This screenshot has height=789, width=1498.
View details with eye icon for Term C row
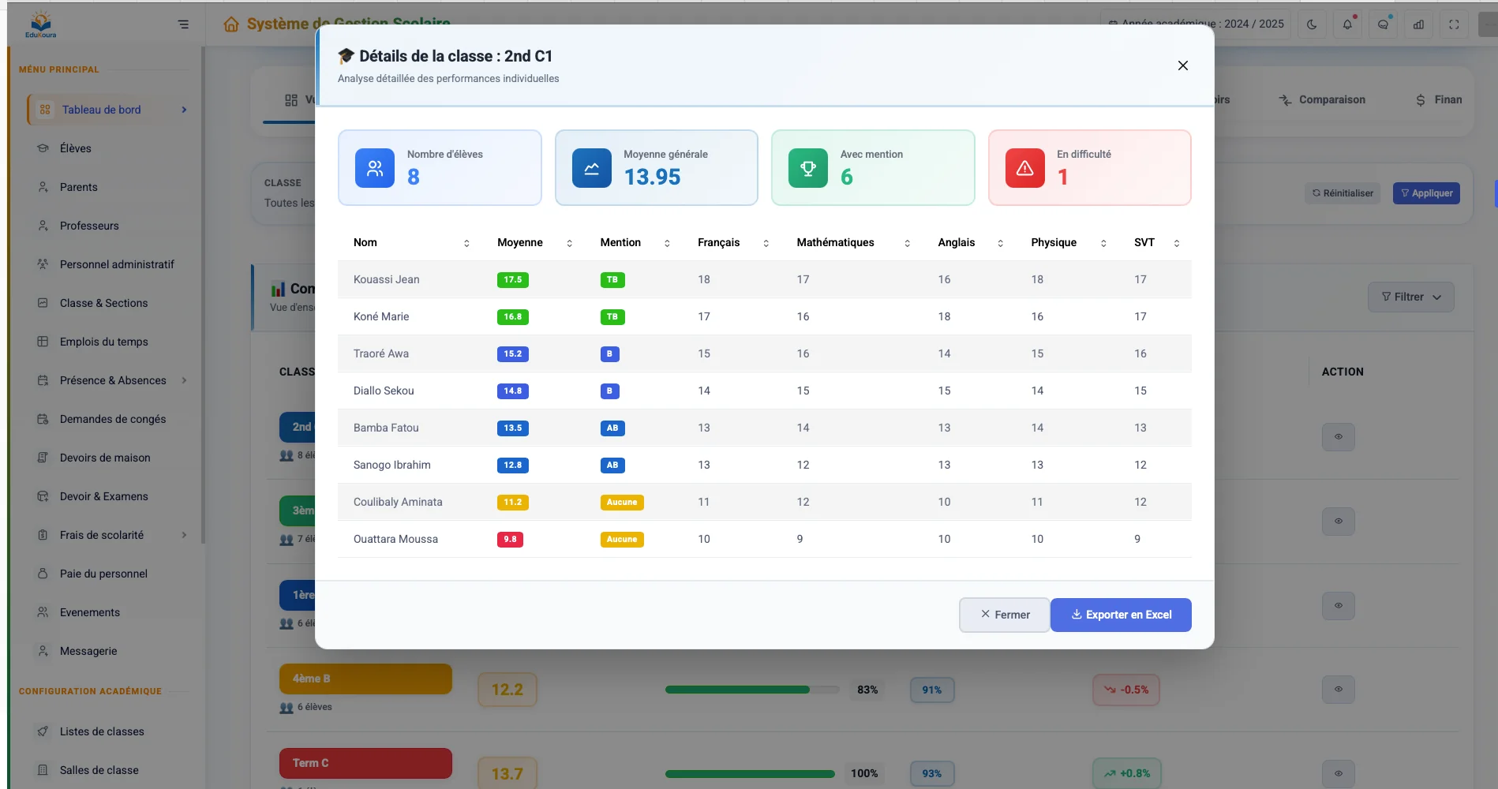tap(1338, 773)
